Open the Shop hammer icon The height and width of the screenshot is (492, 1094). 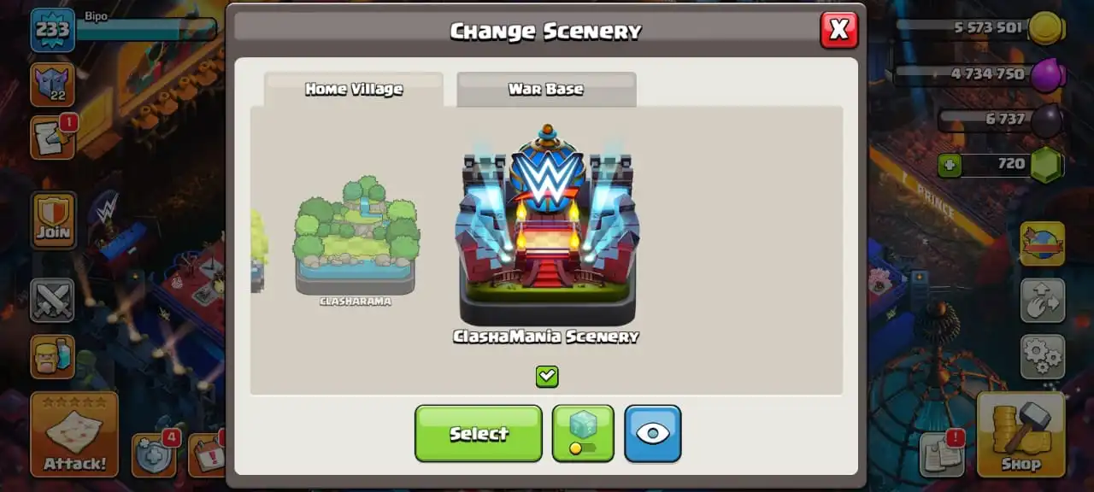(1020, 435)
